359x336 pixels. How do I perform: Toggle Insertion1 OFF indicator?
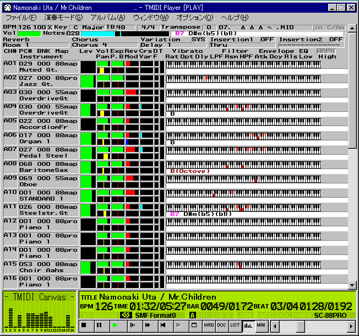tap(267, 40)
